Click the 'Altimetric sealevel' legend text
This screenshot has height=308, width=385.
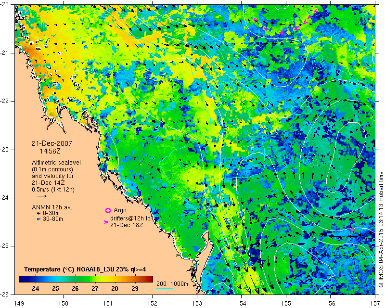(56, 163)
